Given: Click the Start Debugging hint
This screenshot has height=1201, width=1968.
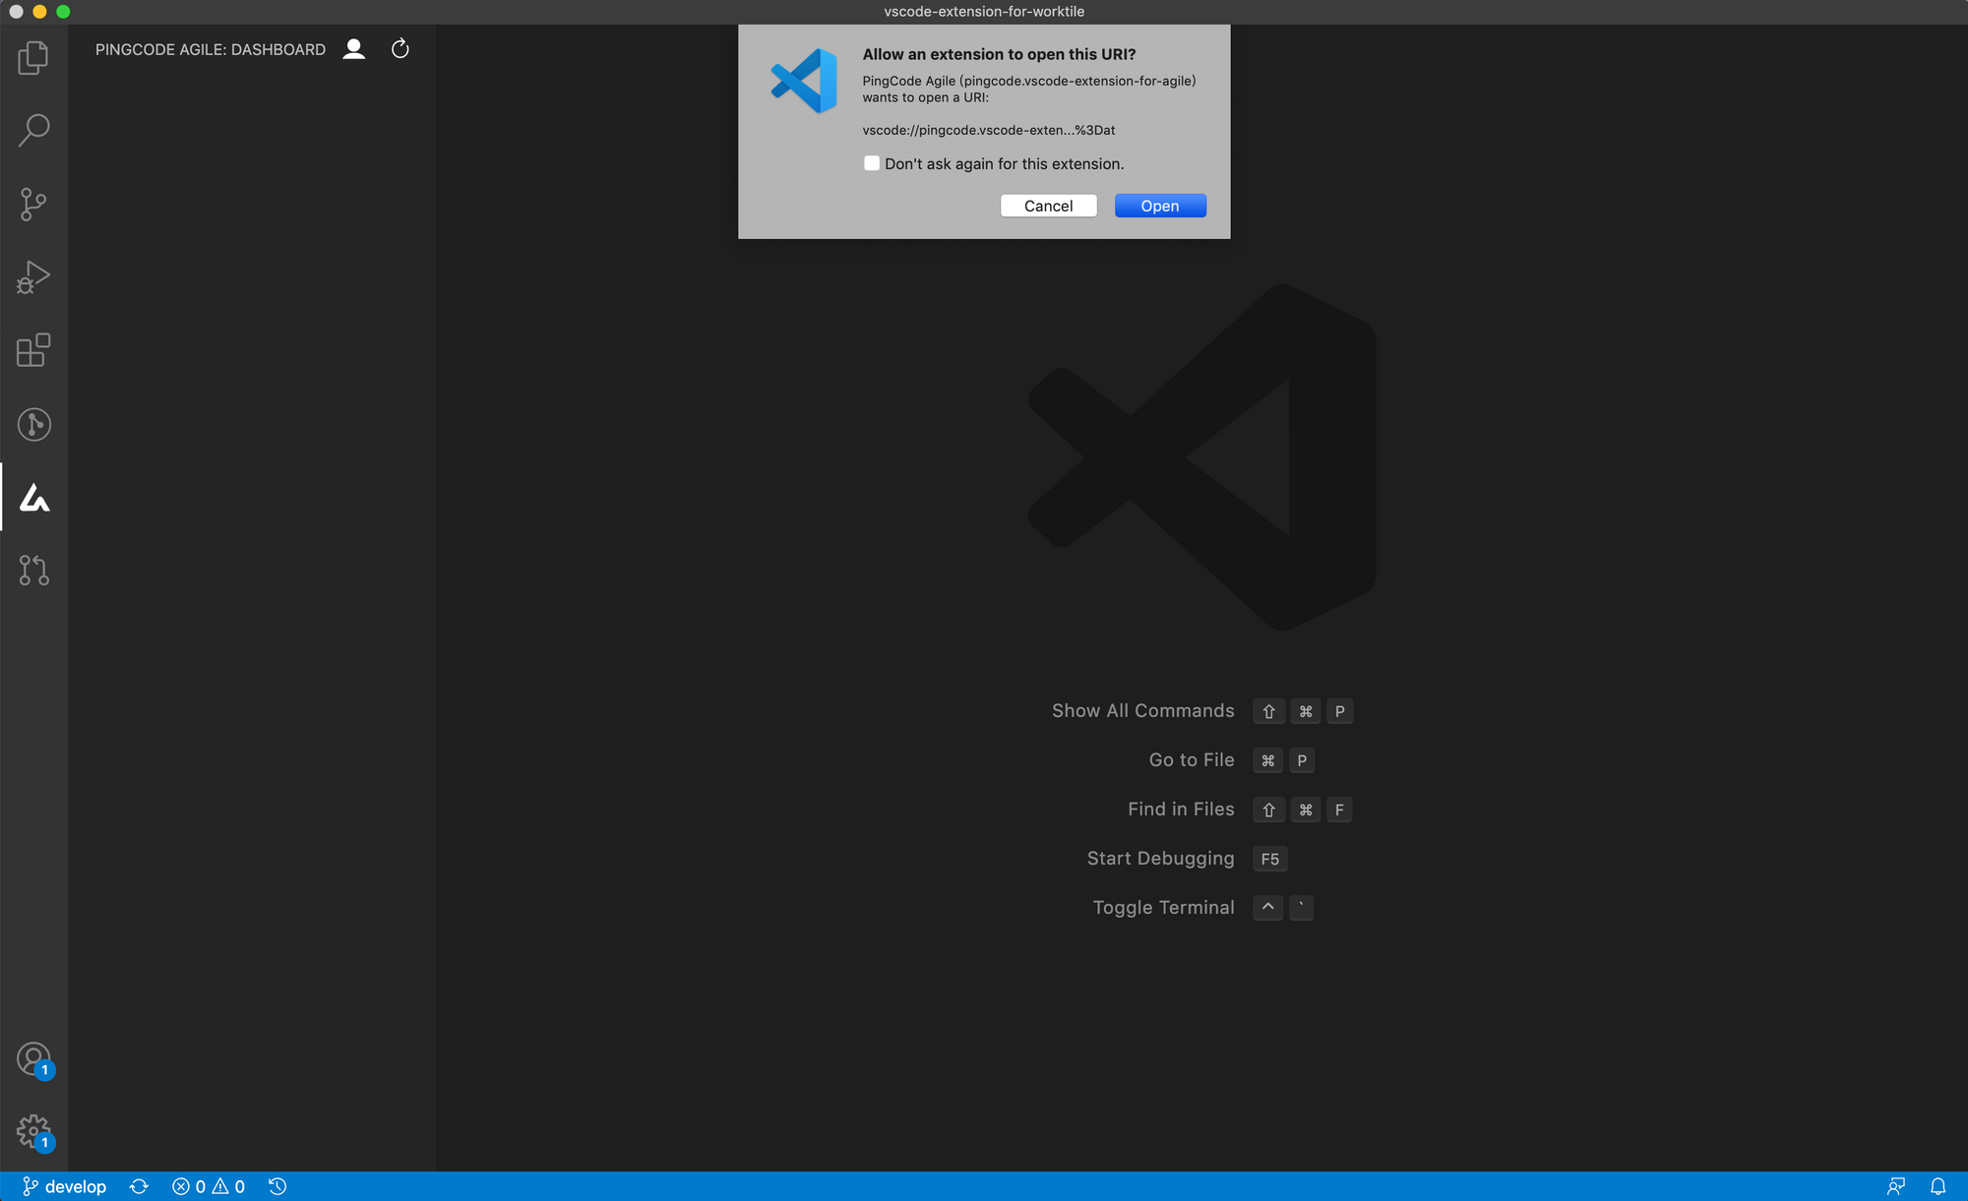Looking at the screenshot, I should click(1160, 859).
